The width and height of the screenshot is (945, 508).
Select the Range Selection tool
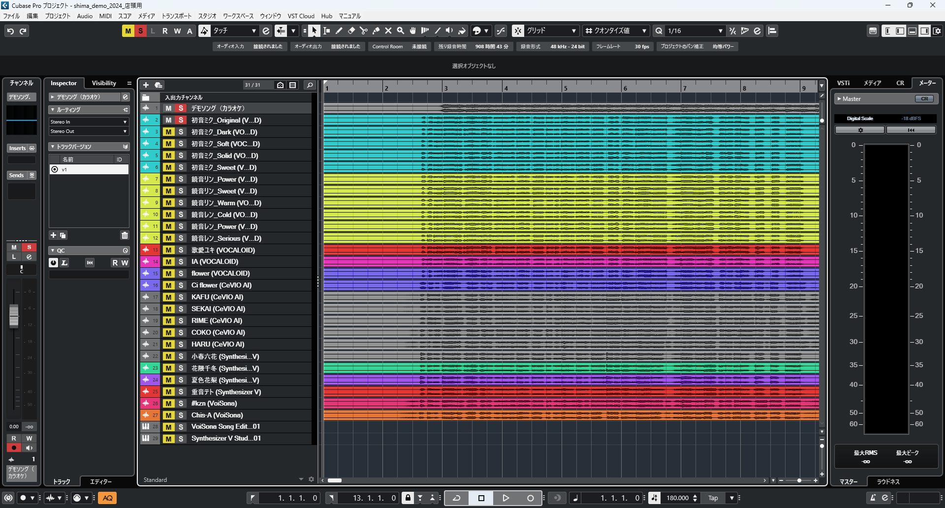coord(326,31)
